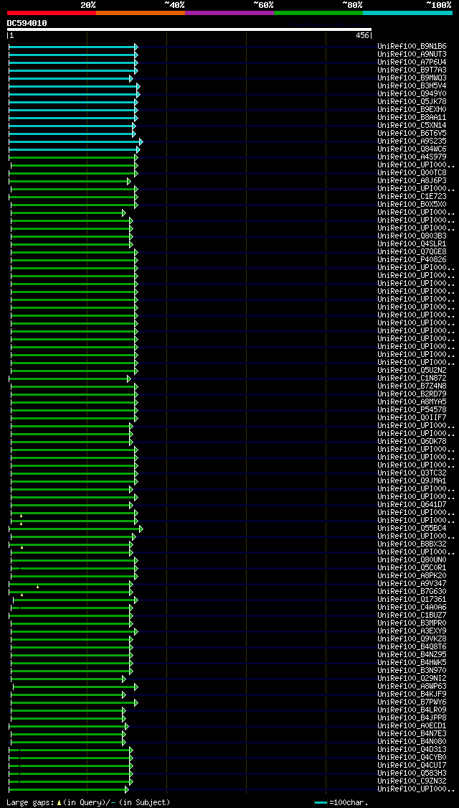Select the UniRef100_Q0IIF7 label
This screenshot has height=808, width=459.
tap(412, 418)
